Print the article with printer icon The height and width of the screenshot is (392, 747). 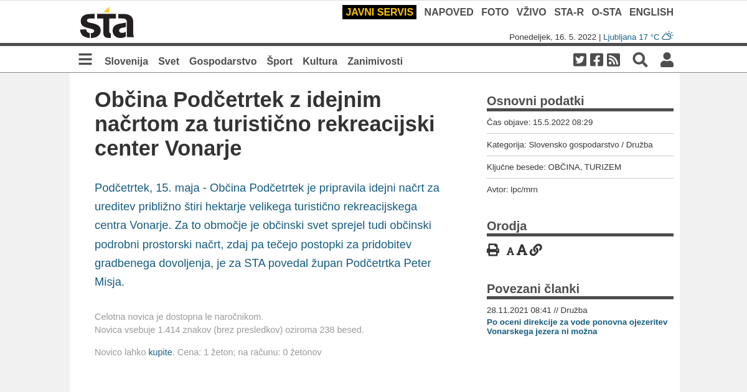click(x=493, y=250)
